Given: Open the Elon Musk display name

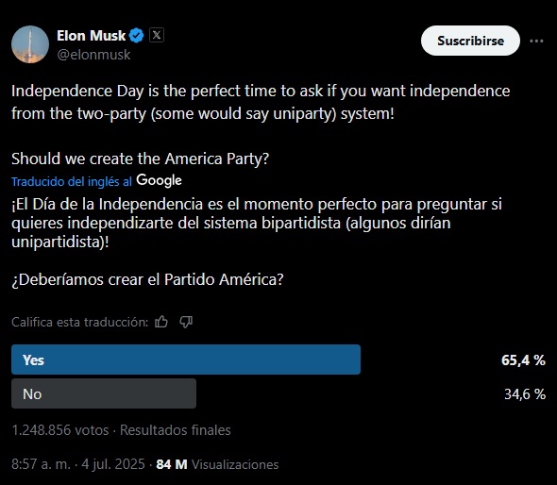Looking at the screenshot, I should point(91,36).
